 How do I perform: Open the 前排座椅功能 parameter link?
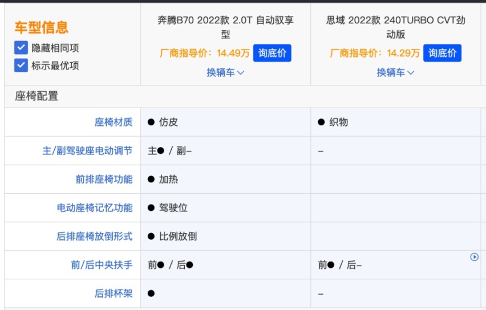[104, 180]
